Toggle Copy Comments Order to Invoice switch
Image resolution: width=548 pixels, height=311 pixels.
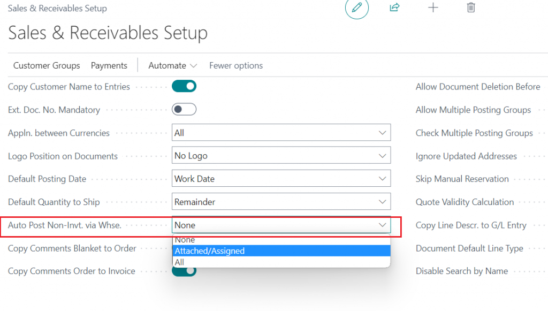(184, 271)
